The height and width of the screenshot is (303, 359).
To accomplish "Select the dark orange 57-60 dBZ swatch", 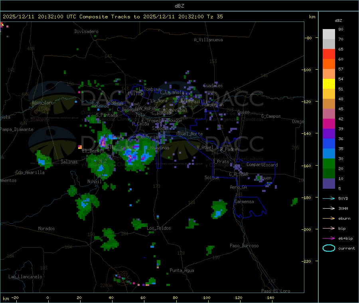I will [329, 64].
